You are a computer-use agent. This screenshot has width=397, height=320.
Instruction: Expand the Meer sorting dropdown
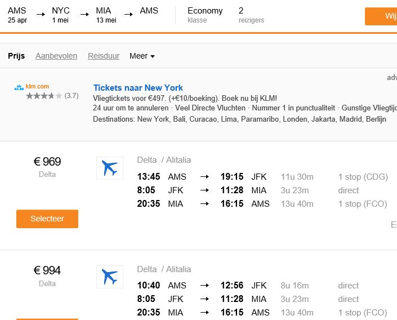[142, 56]
